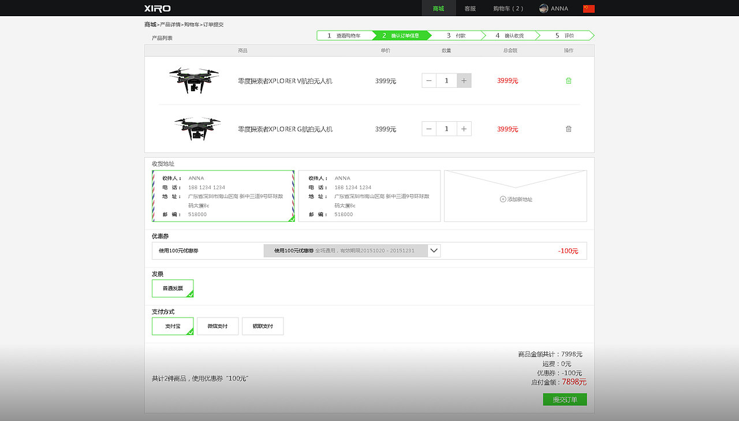Open the 产品详情 breadcrumb link
Screen dimensions: 739x421
(171, 24)
